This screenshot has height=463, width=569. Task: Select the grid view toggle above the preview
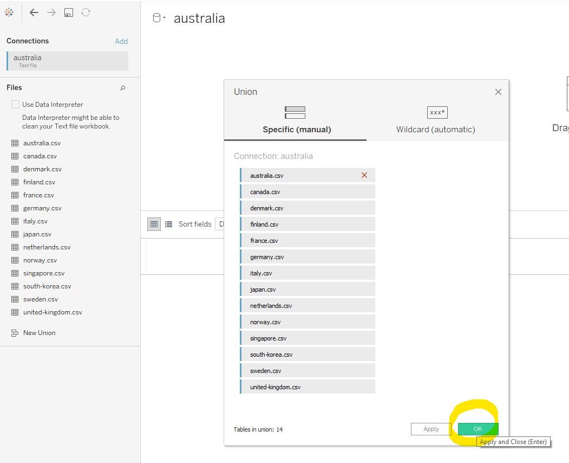pos(154,224)
